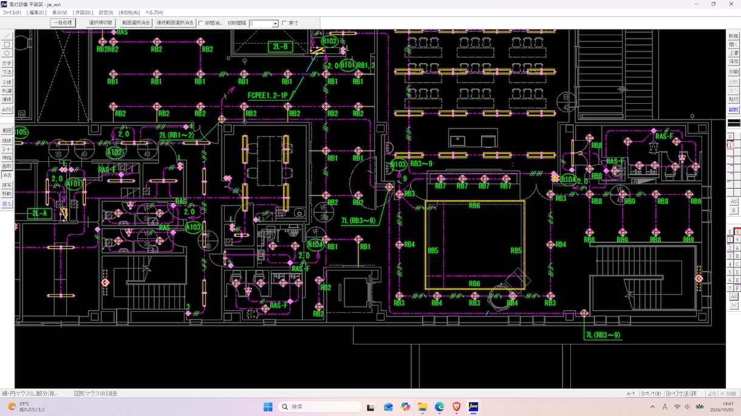Activate the 範囲 range selection tool
Screen dimensions: 741x416
[x=7, y=130]
